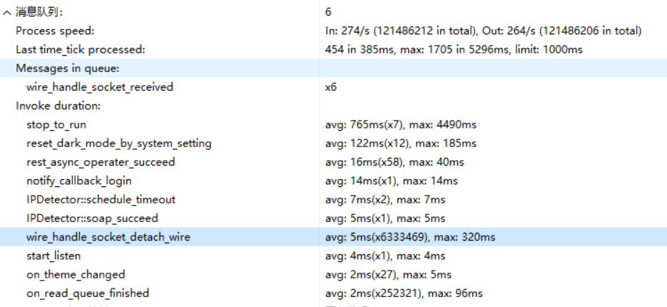Select the on_theme_changed entry
Image resolution: width=667 pixels, height=307 pixels.
pos(76,274)
